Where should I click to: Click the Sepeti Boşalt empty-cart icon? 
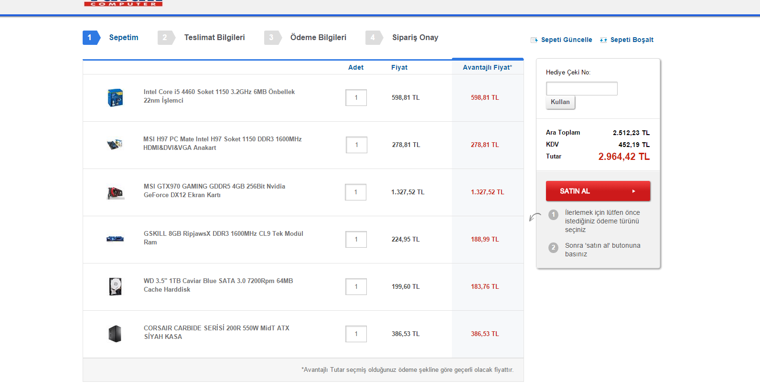pyautogui.click(x=603, y=40)
